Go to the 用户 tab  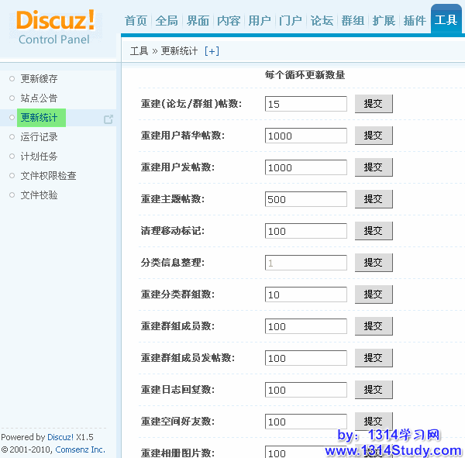click(260, 20)
